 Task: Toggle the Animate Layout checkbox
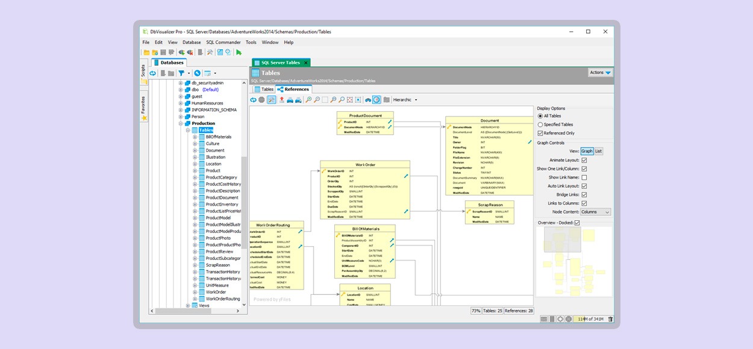coord(584,160)
